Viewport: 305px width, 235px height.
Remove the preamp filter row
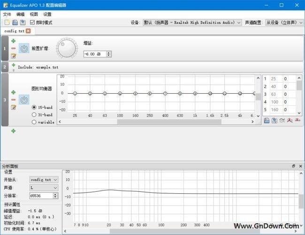[14, 48]
